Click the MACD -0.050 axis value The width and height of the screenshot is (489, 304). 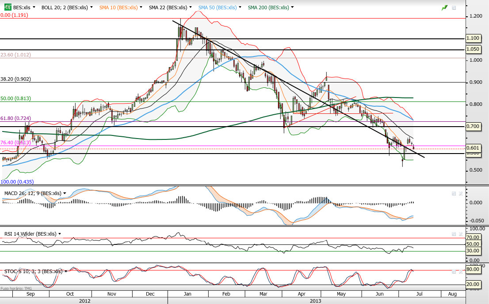tap(477, 221)
